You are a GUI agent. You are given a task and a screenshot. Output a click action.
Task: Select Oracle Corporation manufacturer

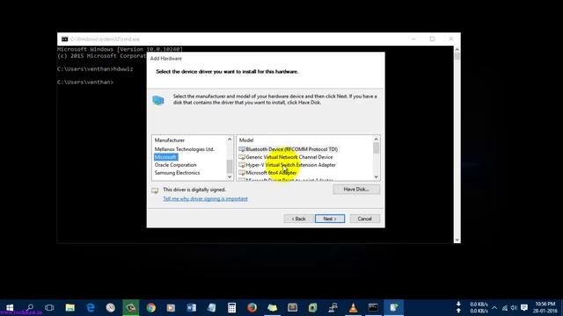[175, 165]
